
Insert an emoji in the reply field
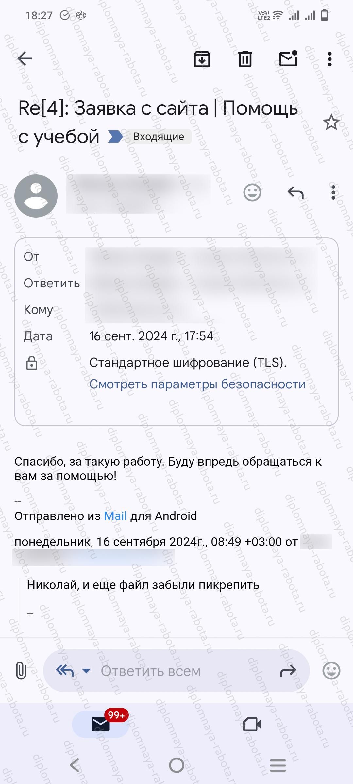331,671
